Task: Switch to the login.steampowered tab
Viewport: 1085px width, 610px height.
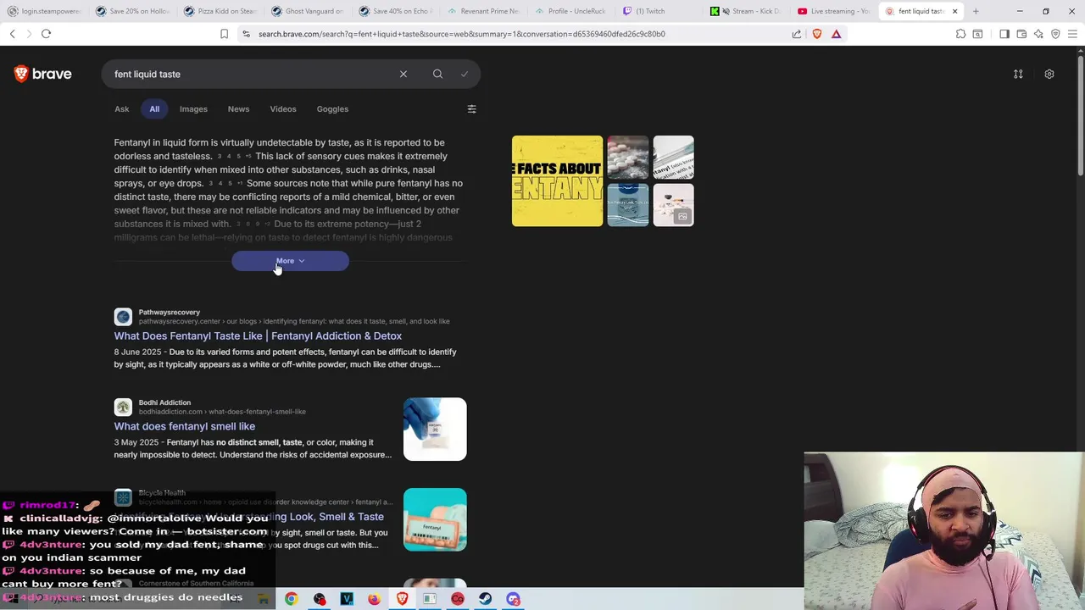Action: point(44,11)
